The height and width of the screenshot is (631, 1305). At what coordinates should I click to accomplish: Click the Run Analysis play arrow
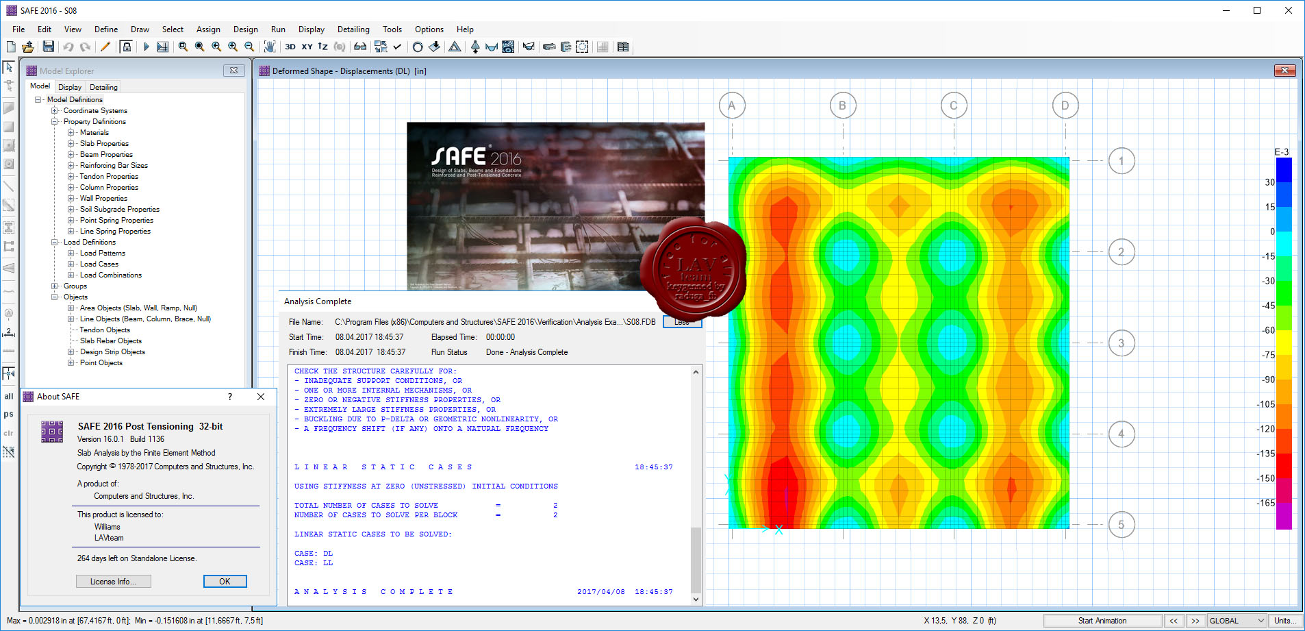coord(146,47)
